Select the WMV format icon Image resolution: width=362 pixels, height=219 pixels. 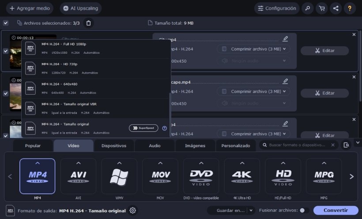119,176
